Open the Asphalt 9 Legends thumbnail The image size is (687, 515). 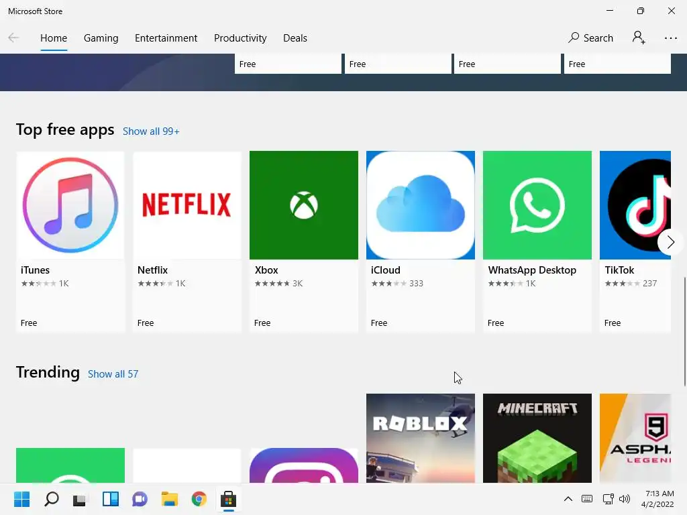[635, 438]
